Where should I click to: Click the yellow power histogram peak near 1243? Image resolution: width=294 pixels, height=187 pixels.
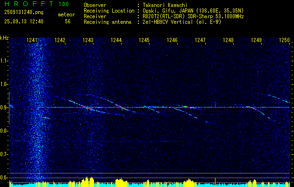[x=86, y=181]
